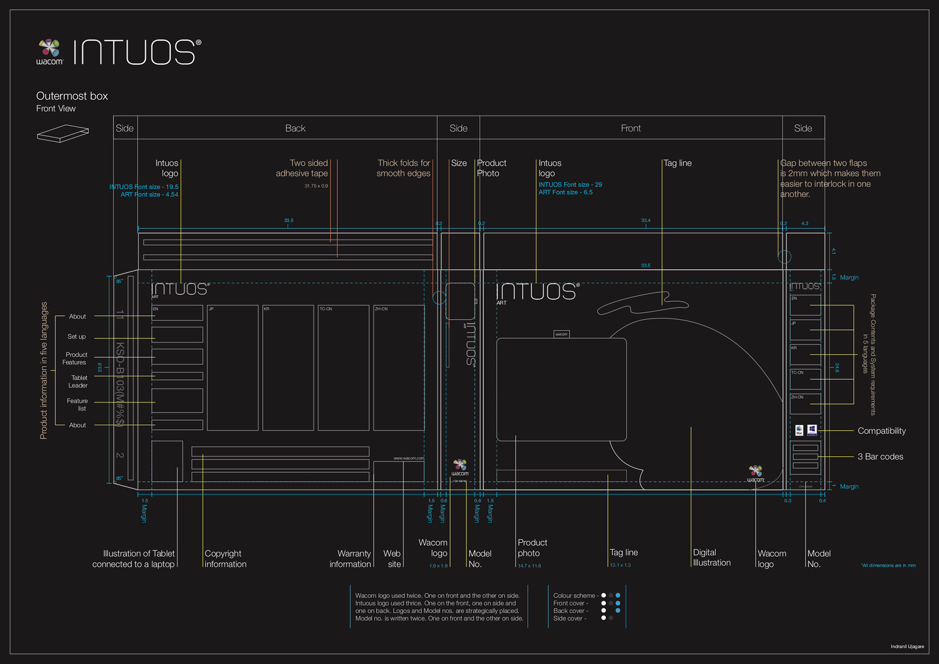Click the 3 Bar codes label
This screenshot has height=664, width=939.
(880, 457)
